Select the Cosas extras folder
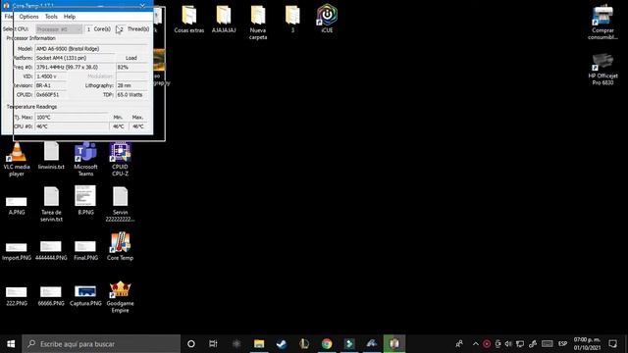Screen dimensions: 628x353 click(x=189, y=20)
